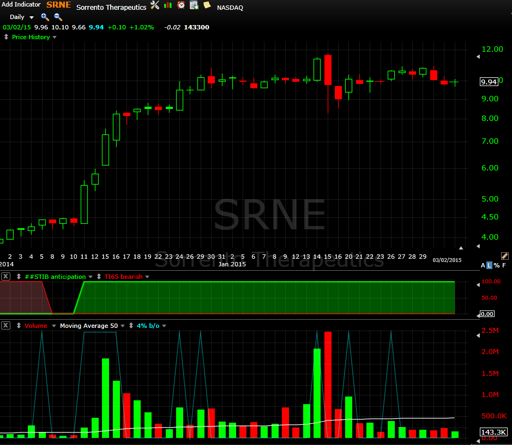Screen dimensions: 512x445
Task: Click the Sorrento Therapeutics company name
Action: (x=111, y=7)
